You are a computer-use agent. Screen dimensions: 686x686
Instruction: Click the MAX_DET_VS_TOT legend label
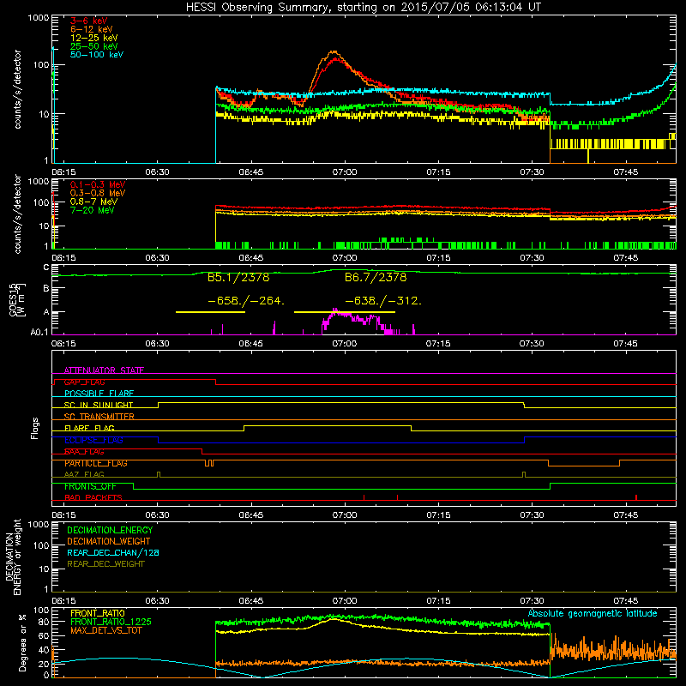(x=105, y=630)
